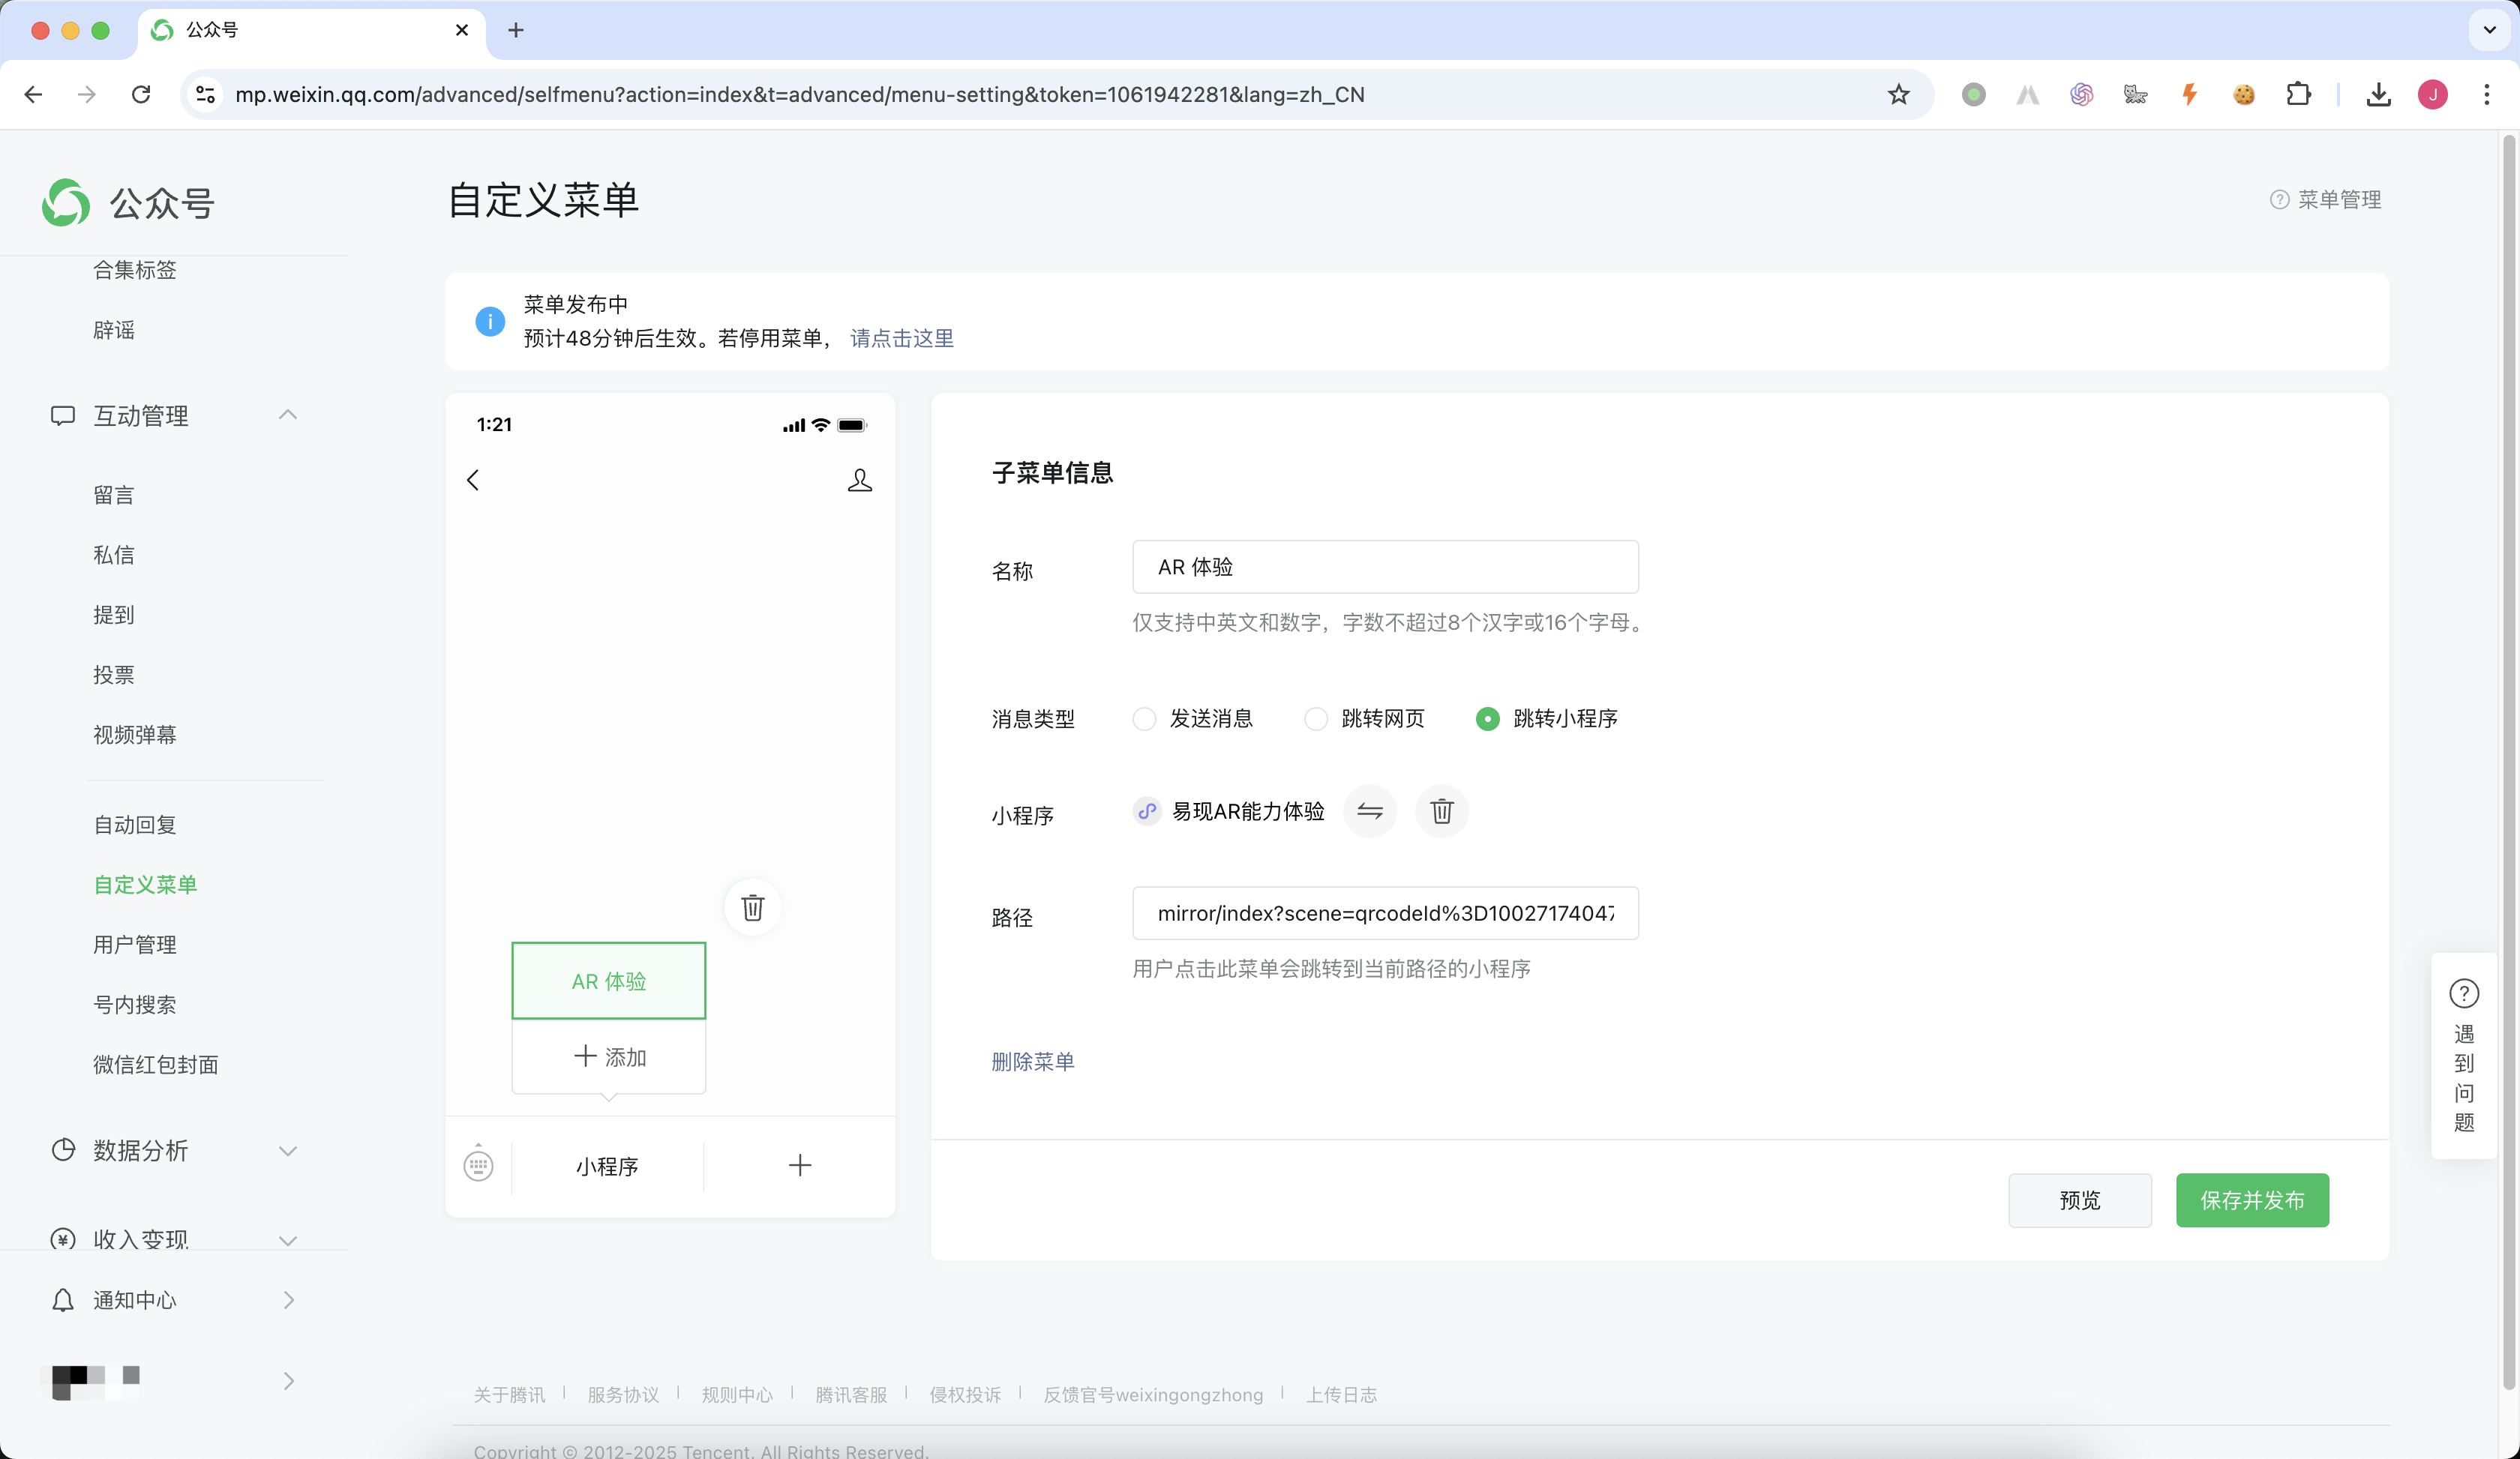
Task: Select the AR 体验 submenu item
Action: [x=609, y=981]
